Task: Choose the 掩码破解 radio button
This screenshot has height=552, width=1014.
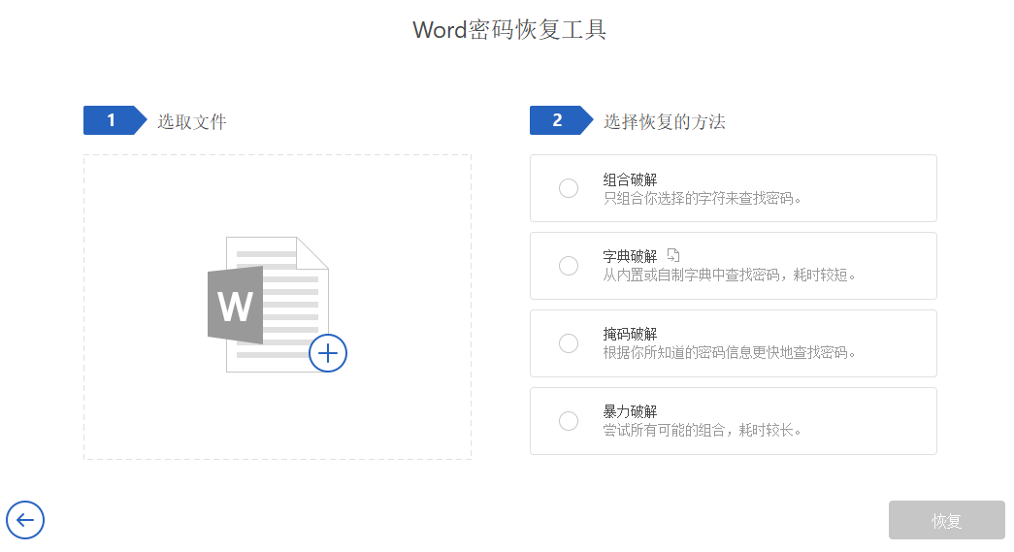Action: tap(569, 343)
